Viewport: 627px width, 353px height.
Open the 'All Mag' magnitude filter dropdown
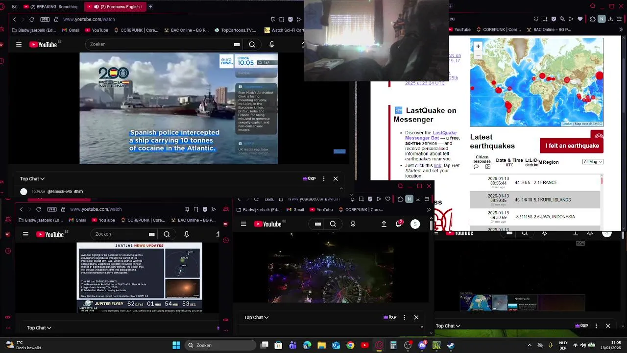[x=593, y=162]
